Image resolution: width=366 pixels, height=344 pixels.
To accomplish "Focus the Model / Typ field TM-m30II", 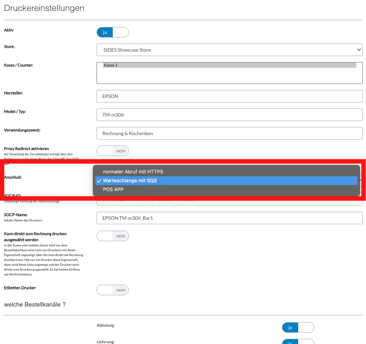I will (x=229, y=115).
